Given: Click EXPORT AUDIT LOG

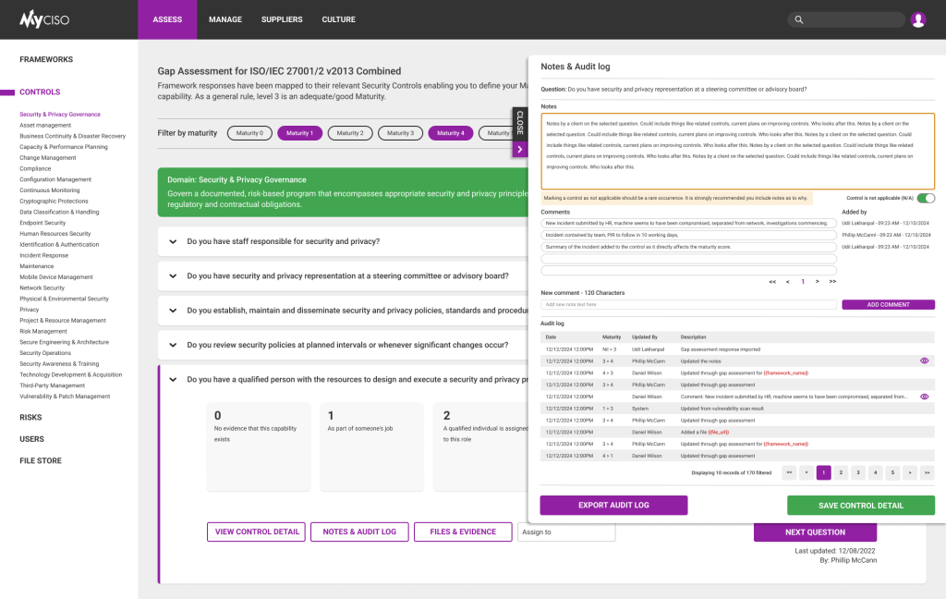Looking at the screenshot, I should (612, 505).
